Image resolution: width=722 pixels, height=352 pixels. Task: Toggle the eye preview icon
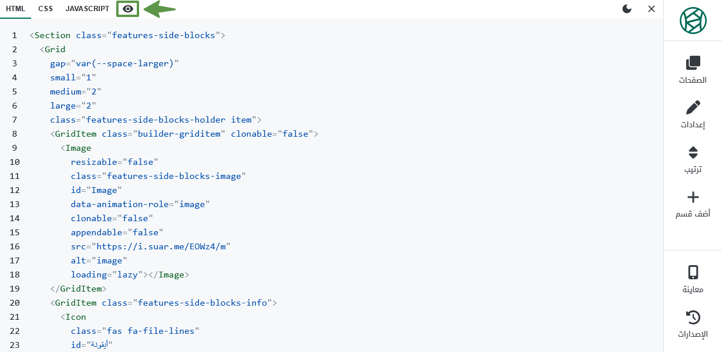point(128,9)
